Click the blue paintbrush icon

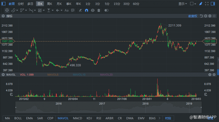pos(201,4)
